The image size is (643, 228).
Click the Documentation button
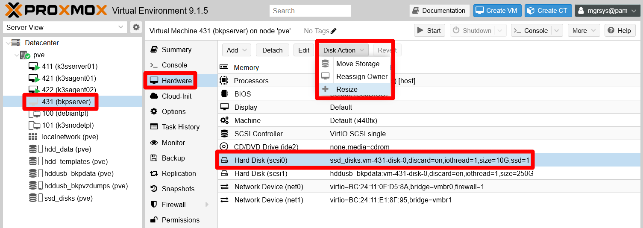pyautogui.click(x=439, y=11)
